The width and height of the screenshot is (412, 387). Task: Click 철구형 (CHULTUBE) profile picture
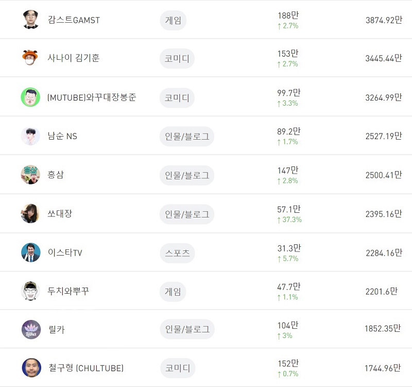click(x=31, y=367)
